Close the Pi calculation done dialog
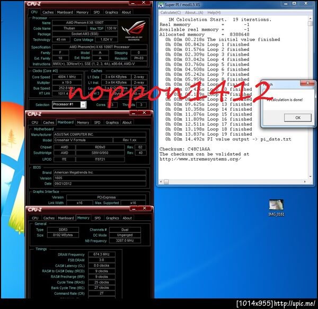Screen dimensions: 318x309 (x=307, y=83)
